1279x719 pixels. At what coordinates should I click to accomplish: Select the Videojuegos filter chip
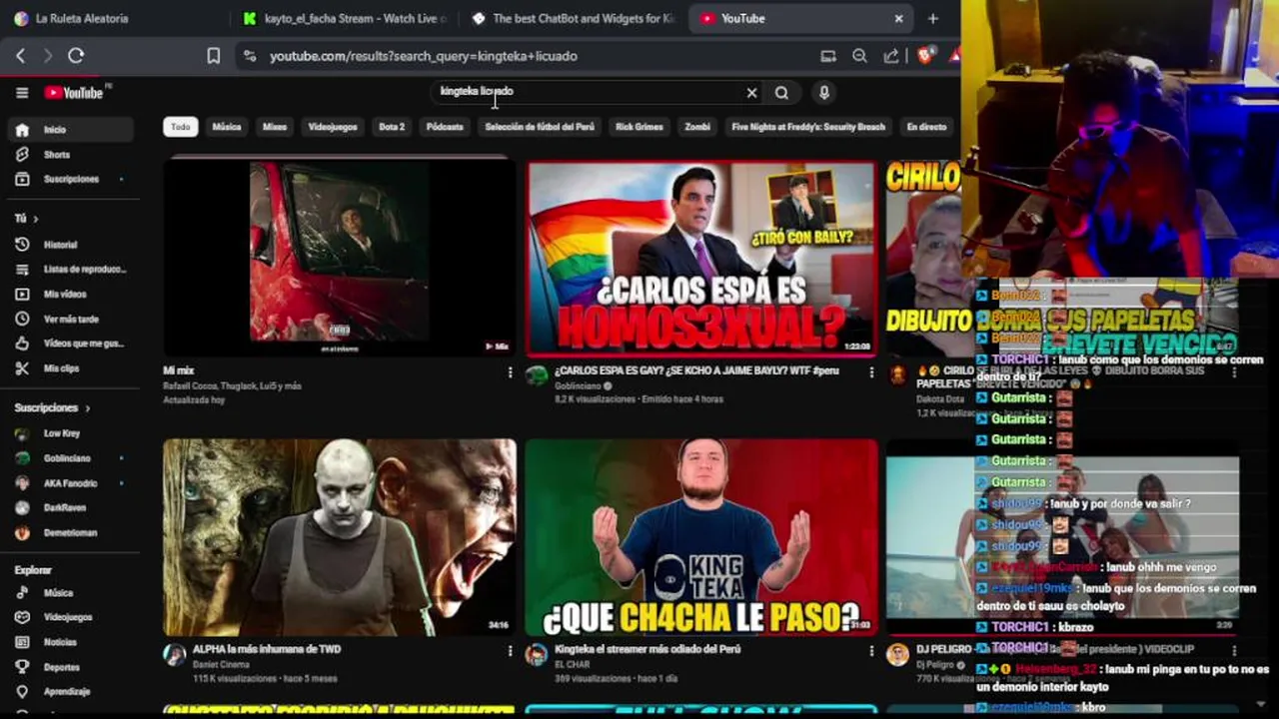pyautogui.click(x=333, y=127)
